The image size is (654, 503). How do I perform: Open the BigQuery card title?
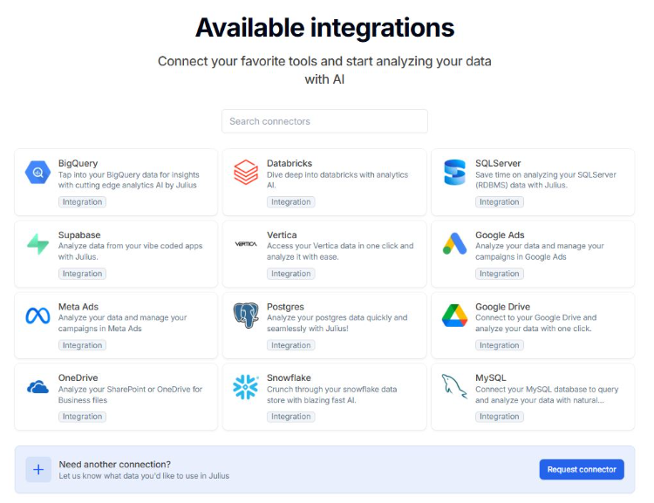click(x=78, y=164)
